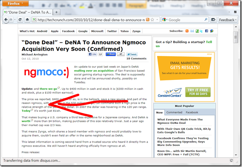Open the list all tabs dropdown
Viewport: 242px width, 167px height.
(229, 12)
